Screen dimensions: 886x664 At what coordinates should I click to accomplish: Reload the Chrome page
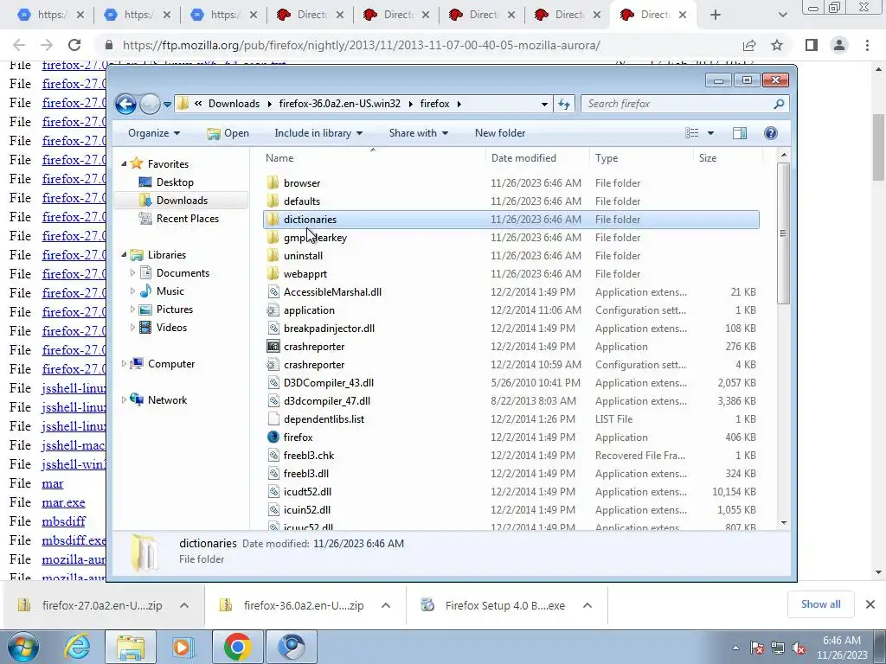point(74,45)
